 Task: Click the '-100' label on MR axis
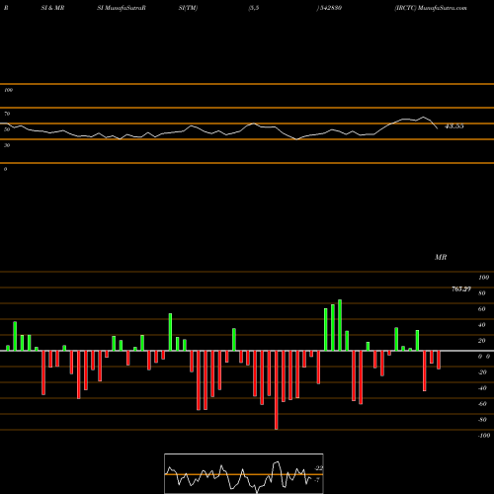point(484,436)
